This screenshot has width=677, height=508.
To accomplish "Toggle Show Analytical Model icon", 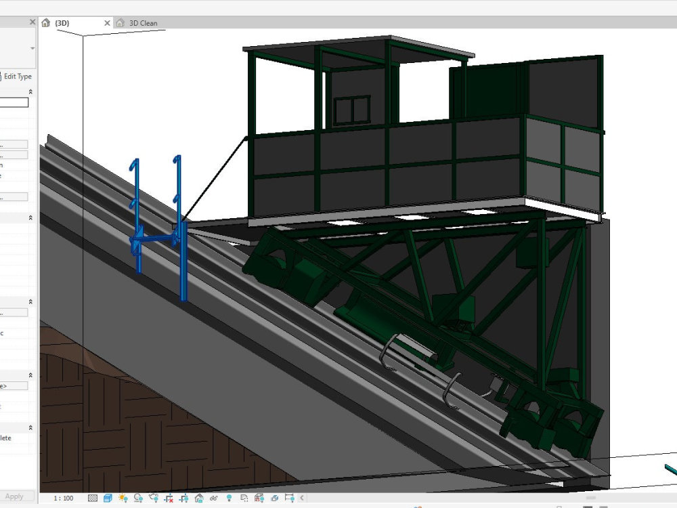I will click(x=259, y=498).
